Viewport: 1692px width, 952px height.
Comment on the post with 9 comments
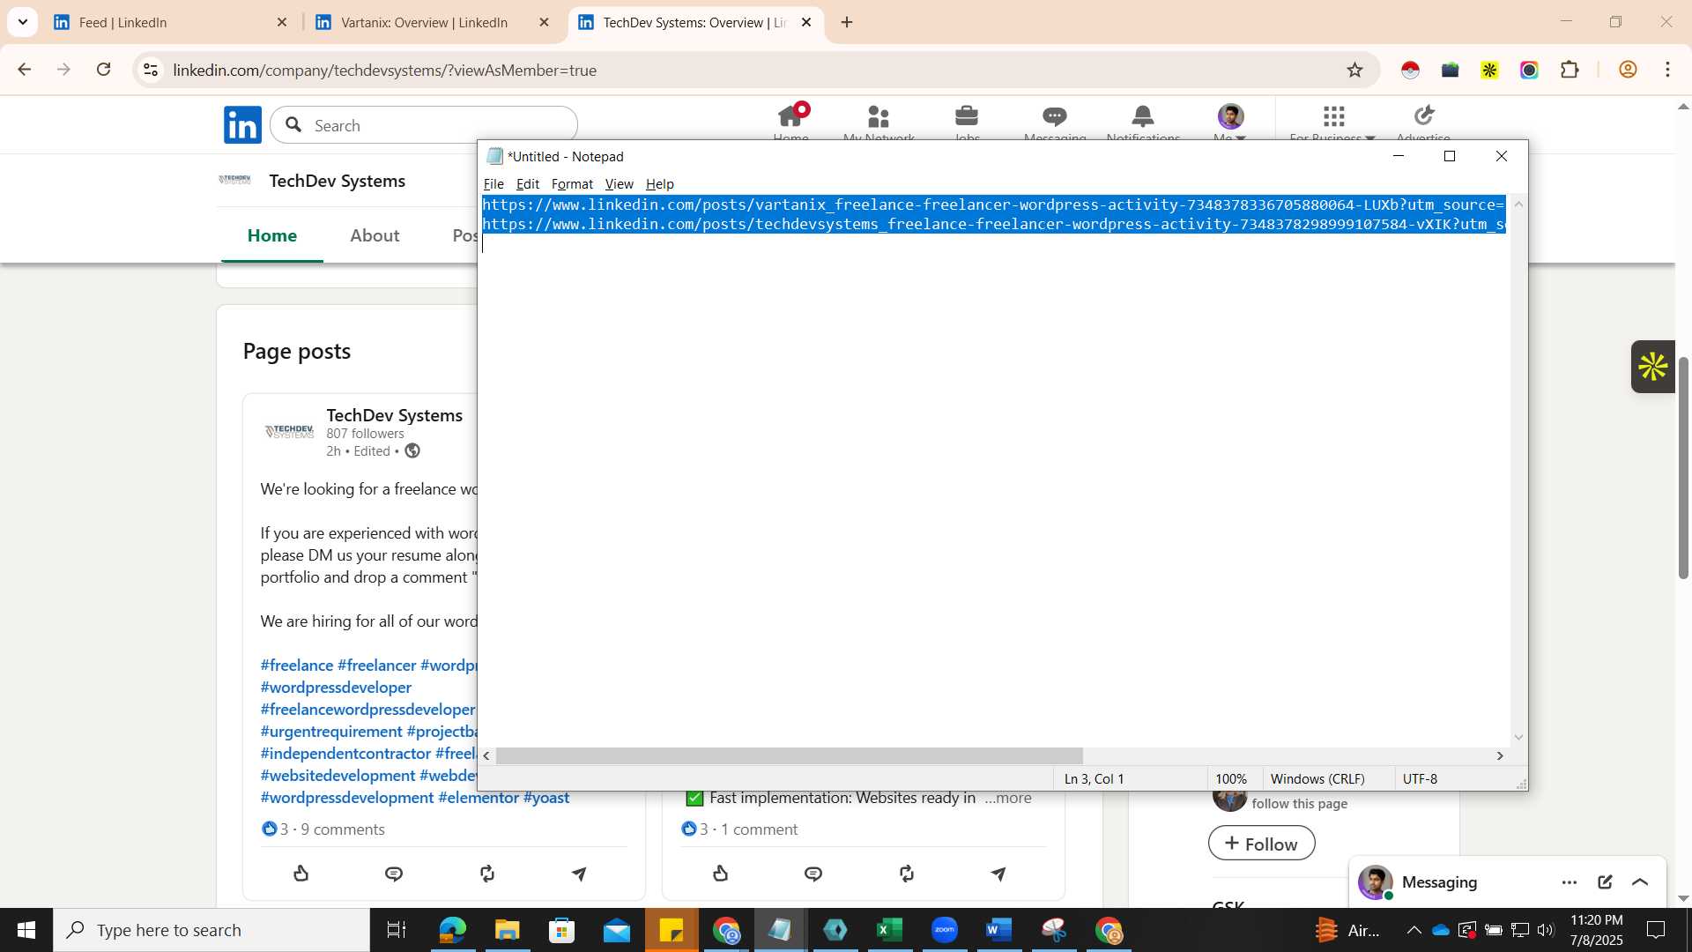click(x=394, y=874)
